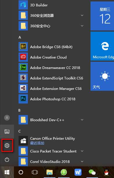Open ExtendScript Toolkit CS6 icon
114x178 pixels.
[x=23, y=78]
